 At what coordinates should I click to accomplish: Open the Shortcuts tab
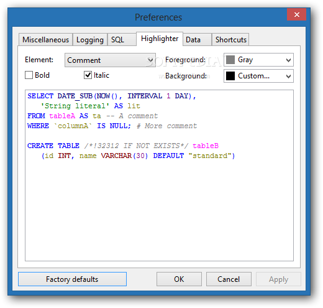click(x=230, y=39)
